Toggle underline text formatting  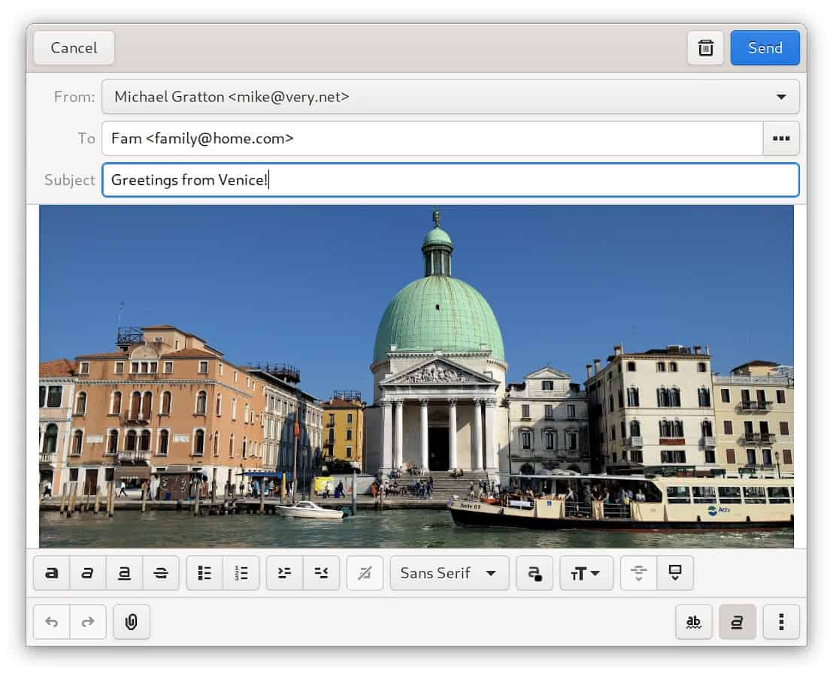pos(124,573)
